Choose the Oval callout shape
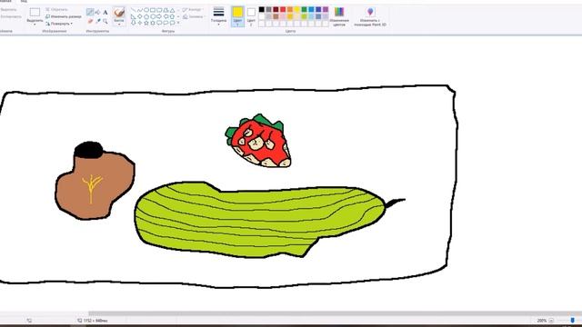The image size is (582, 327). (x=166, y=23)
